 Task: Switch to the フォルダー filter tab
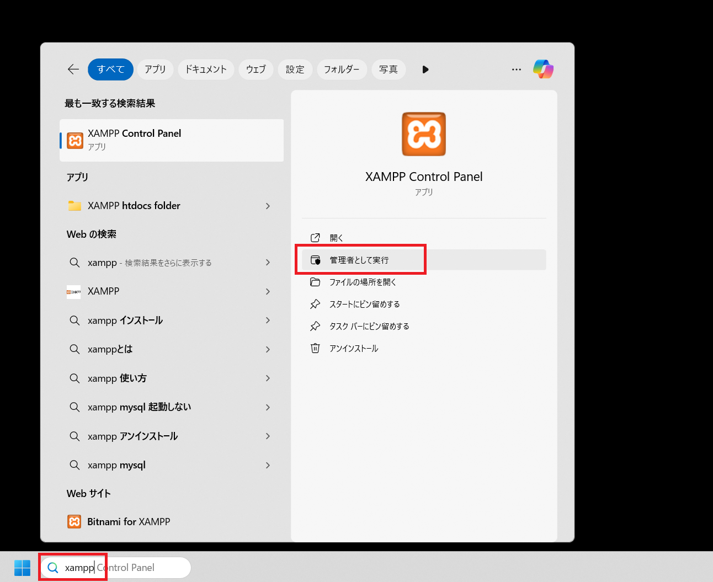pyautogui.click(x=342, y=70)
